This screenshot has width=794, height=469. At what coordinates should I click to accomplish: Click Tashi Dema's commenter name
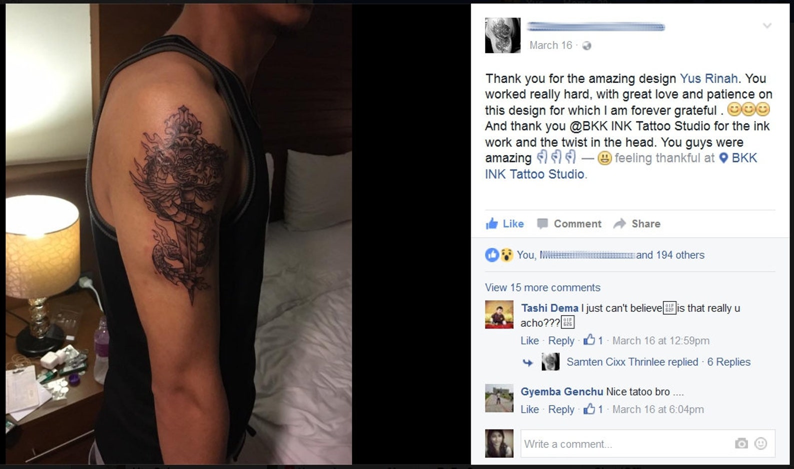pyautogui.click(x=549, y=308)
